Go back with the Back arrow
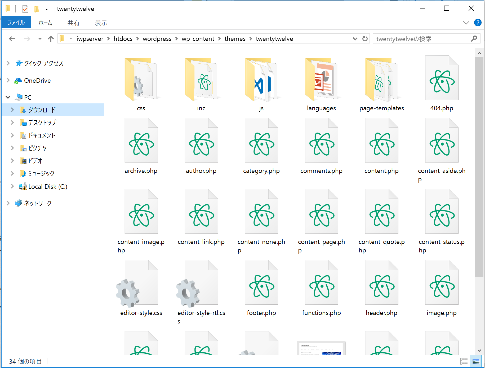485x368 pixels. 12,39
